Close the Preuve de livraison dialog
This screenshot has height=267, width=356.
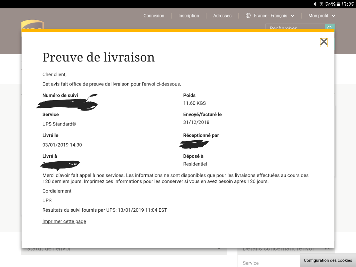click(324, 42)
